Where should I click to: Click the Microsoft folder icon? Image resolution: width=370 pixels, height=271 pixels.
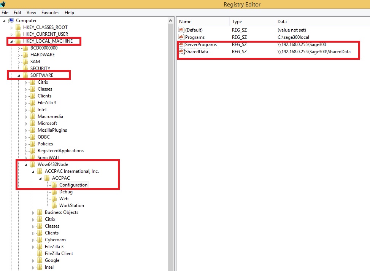click(33, 123)
